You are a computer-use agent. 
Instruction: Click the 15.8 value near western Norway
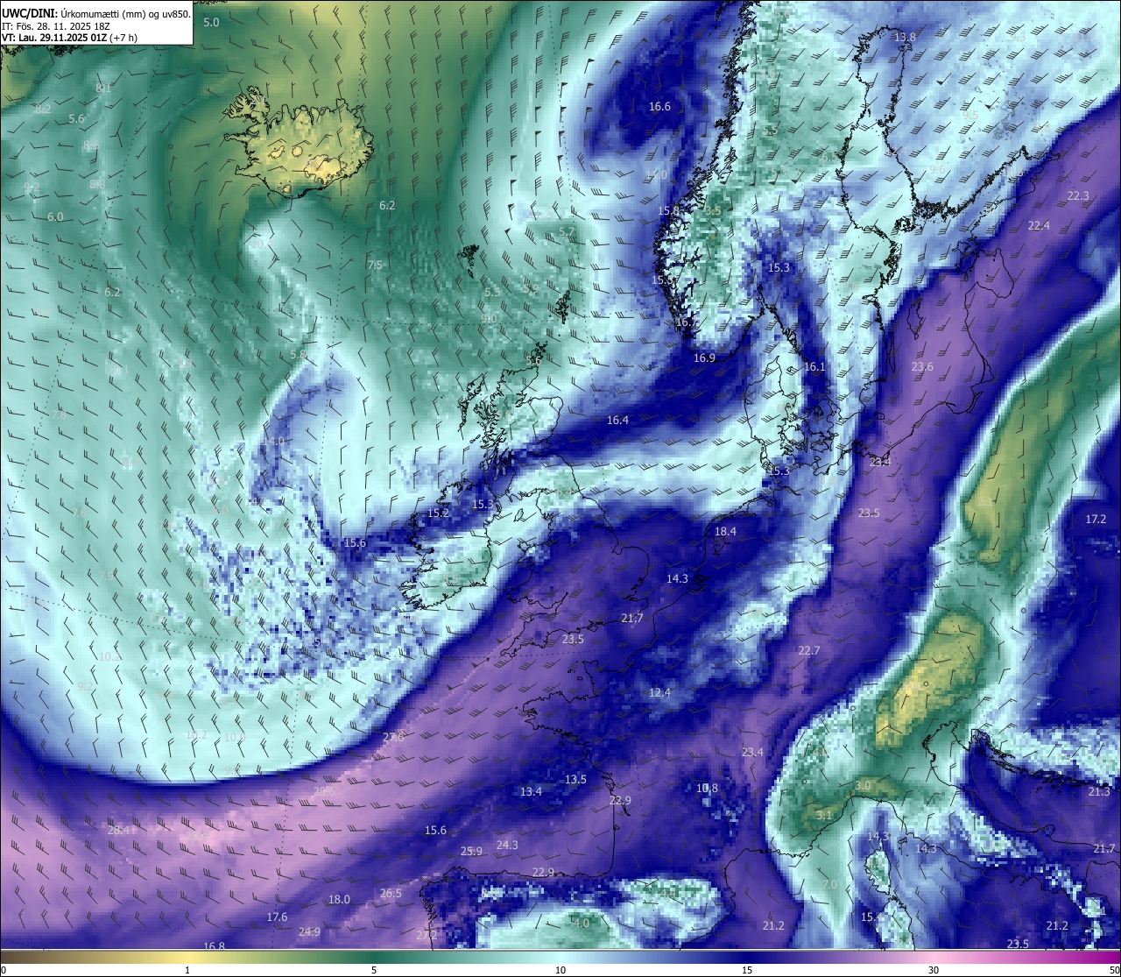click(x=668, y=211)
